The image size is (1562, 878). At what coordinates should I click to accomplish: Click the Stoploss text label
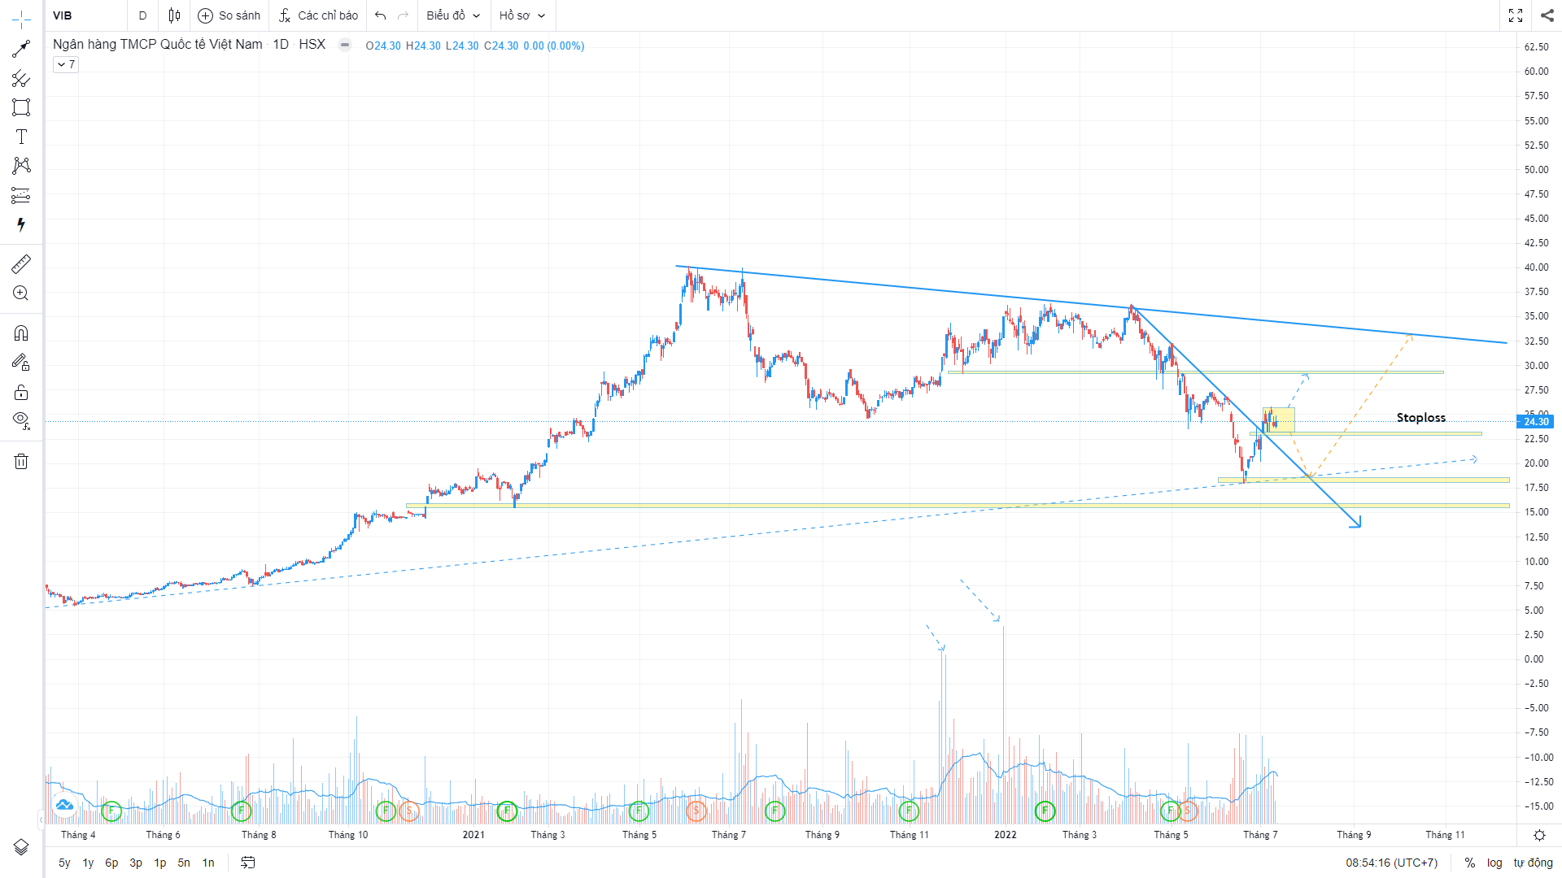click(1421, 418)
